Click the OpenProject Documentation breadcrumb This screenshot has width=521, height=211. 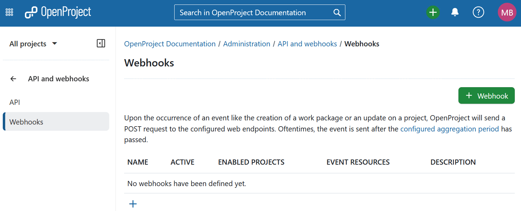click(169, 44)
